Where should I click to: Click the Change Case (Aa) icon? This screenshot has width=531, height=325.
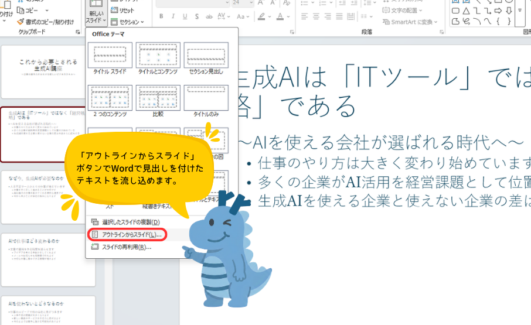click(240, 16)
